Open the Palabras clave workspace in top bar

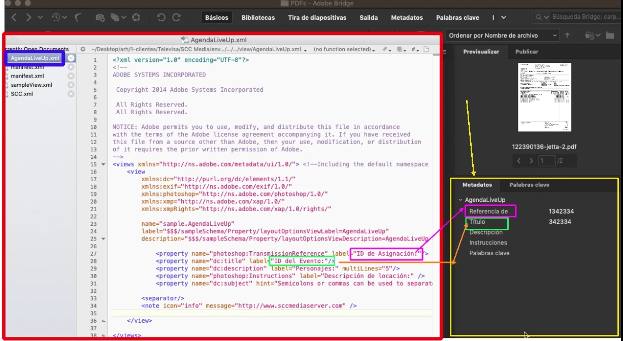(x=457, y=17)
